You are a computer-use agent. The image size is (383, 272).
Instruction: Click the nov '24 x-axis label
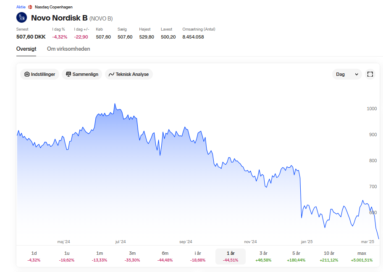250,242
